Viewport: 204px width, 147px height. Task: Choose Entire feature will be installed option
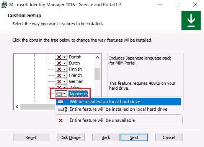click(x=118, y=109)
